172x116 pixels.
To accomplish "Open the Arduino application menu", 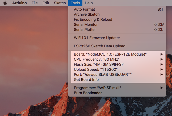I will [x=19, y=3].
